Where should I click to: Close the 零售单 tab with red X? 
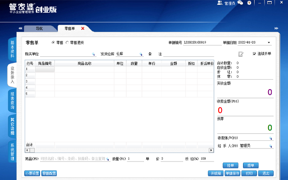point(82,28)
